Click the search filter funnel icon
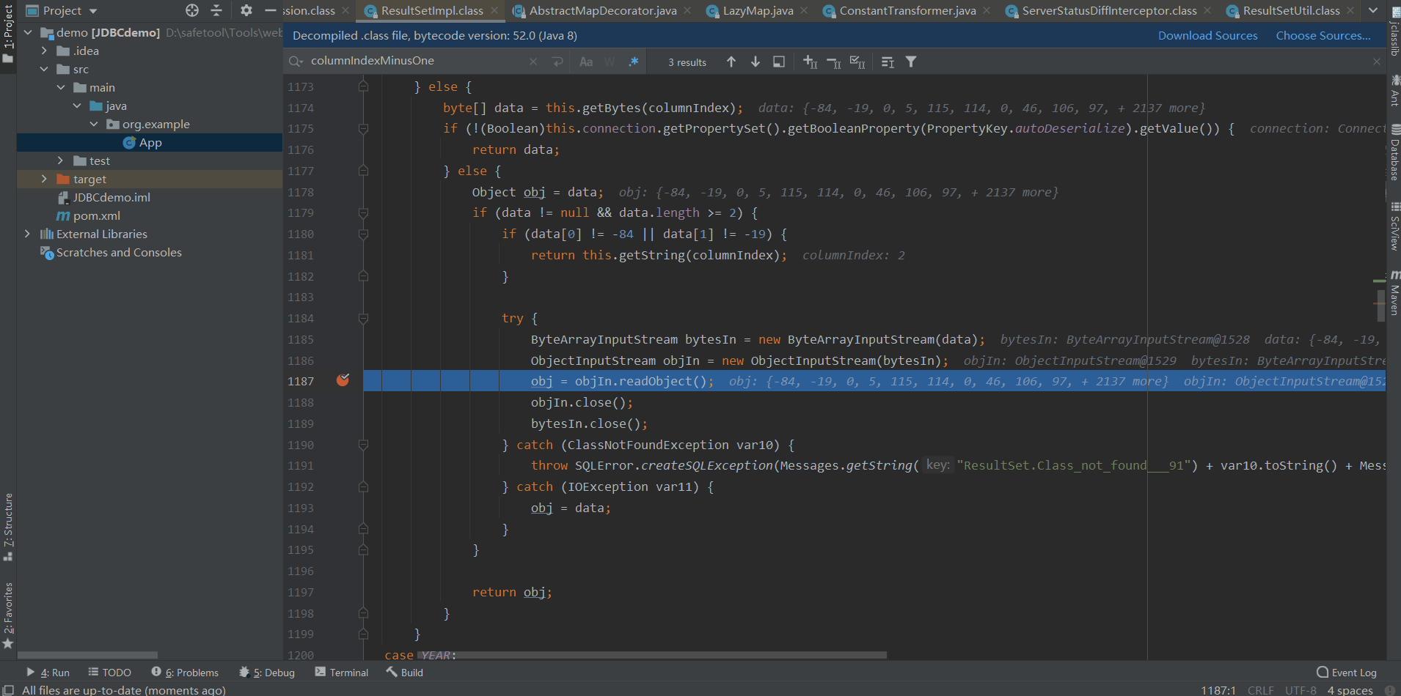 (x=911, y=62)
